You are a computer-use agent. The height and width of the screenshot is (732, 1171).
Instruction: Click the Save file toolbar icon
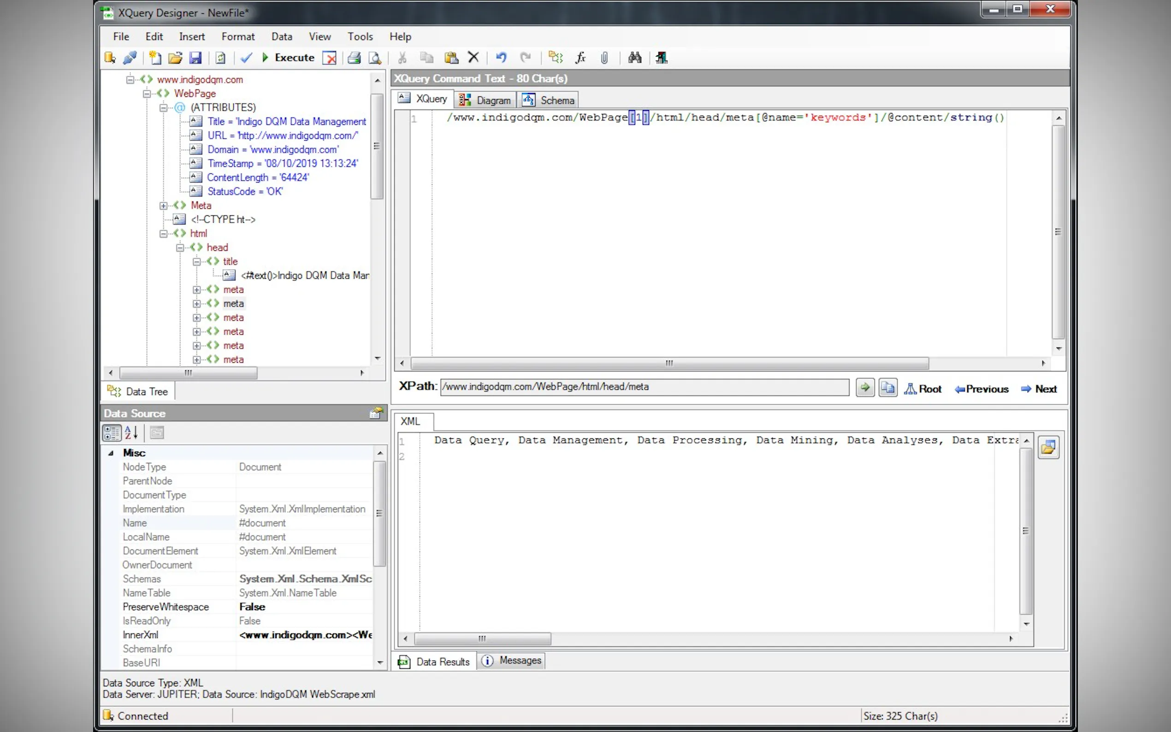coord(195,58)
